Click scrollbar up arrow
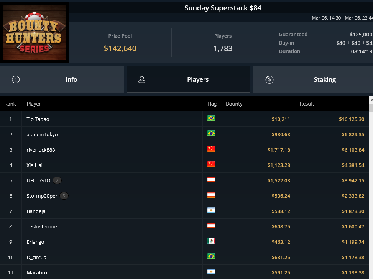Screen dimensions: 373x279 pos(371,100)
